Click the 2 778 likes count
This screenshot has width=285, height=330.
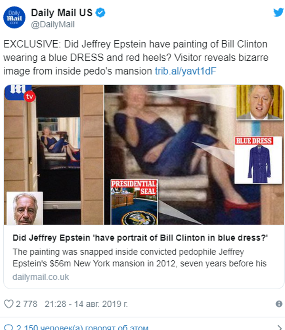click(x=27, y=304)
